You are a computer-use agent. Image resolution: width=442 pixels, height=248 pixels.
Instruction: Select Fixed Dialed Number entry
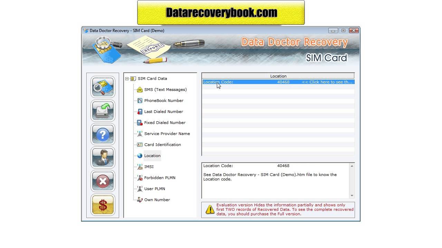(165, 123)
